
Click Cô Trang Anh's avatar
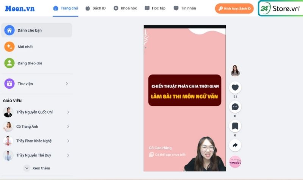click(8, 127)
